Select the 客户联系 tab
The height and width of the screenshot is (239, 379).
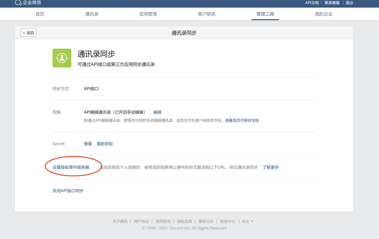206,14
